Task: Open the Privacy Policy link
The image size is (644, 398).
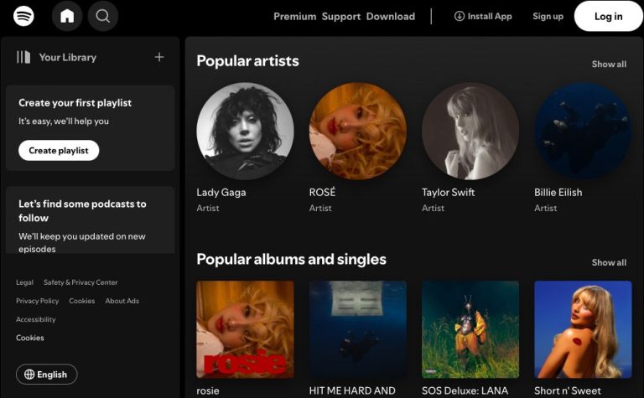Action: point(38,301)
